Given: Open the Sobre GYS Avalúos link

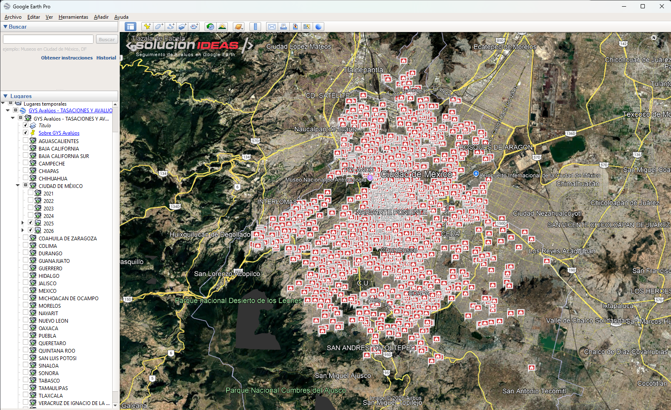Looking at the screenshot, I should [x=59, y=133].
